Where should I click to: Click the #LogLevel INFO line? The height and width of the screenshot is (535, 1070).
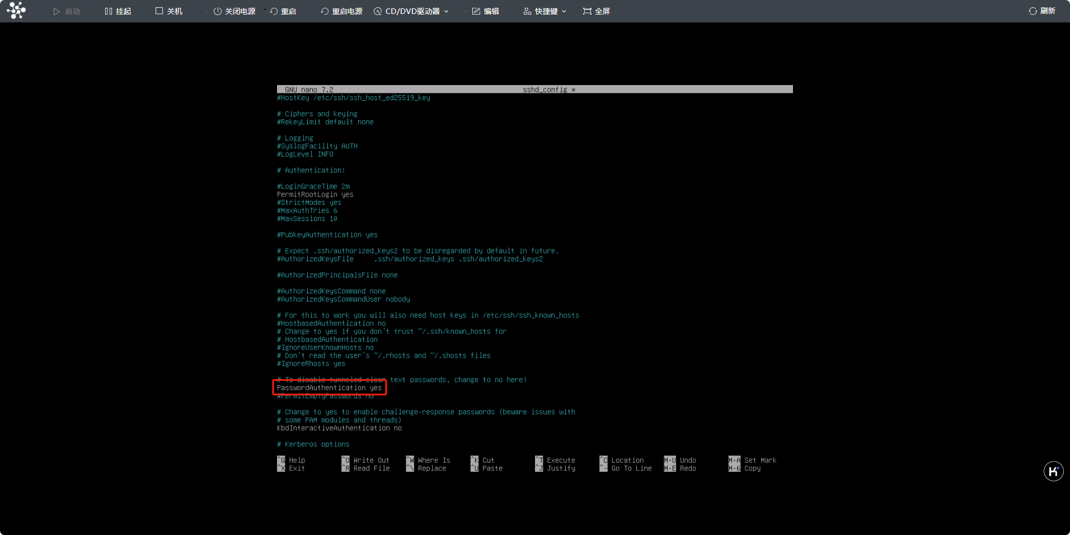[305, 154]
